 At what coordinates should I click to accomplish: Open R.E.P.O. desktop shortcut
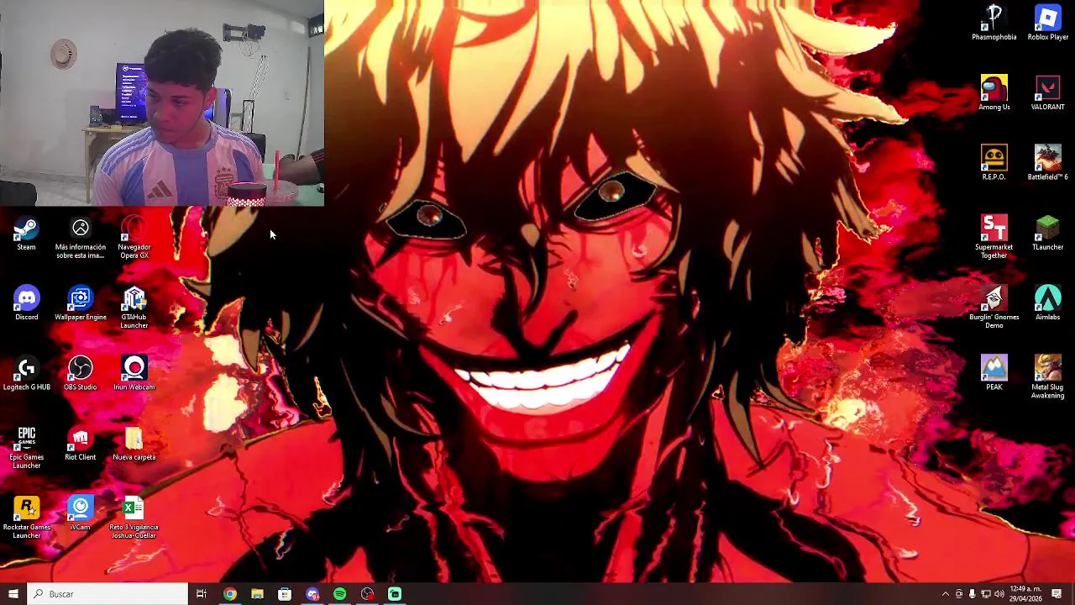pos(994,162)
